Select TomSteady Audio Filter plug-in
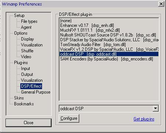 point(109,45)
